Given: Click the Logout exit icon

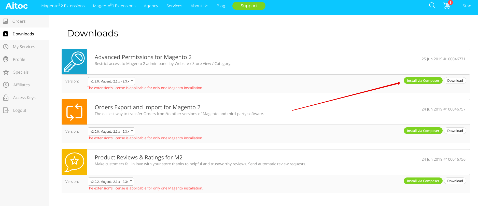Looking at the screenshot, I should click(x=6, y=110).
